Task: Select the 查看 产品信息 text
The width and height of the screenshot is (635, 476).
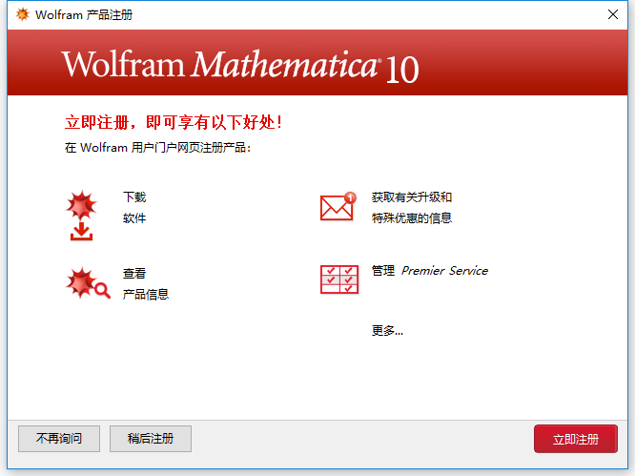Action: [146, 283]
